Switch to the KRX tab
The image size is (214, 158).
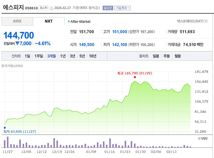(x=17, y=21)
